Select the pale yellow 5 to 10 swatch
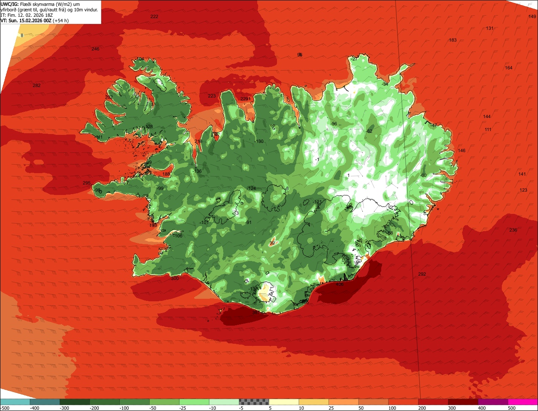The height and width of the screenshot is (411, 538). [x=284, y=402]
